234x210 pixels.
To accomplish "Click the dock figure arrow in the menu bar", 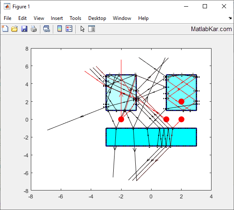I will pyautogui.click(x=230, y=18).
